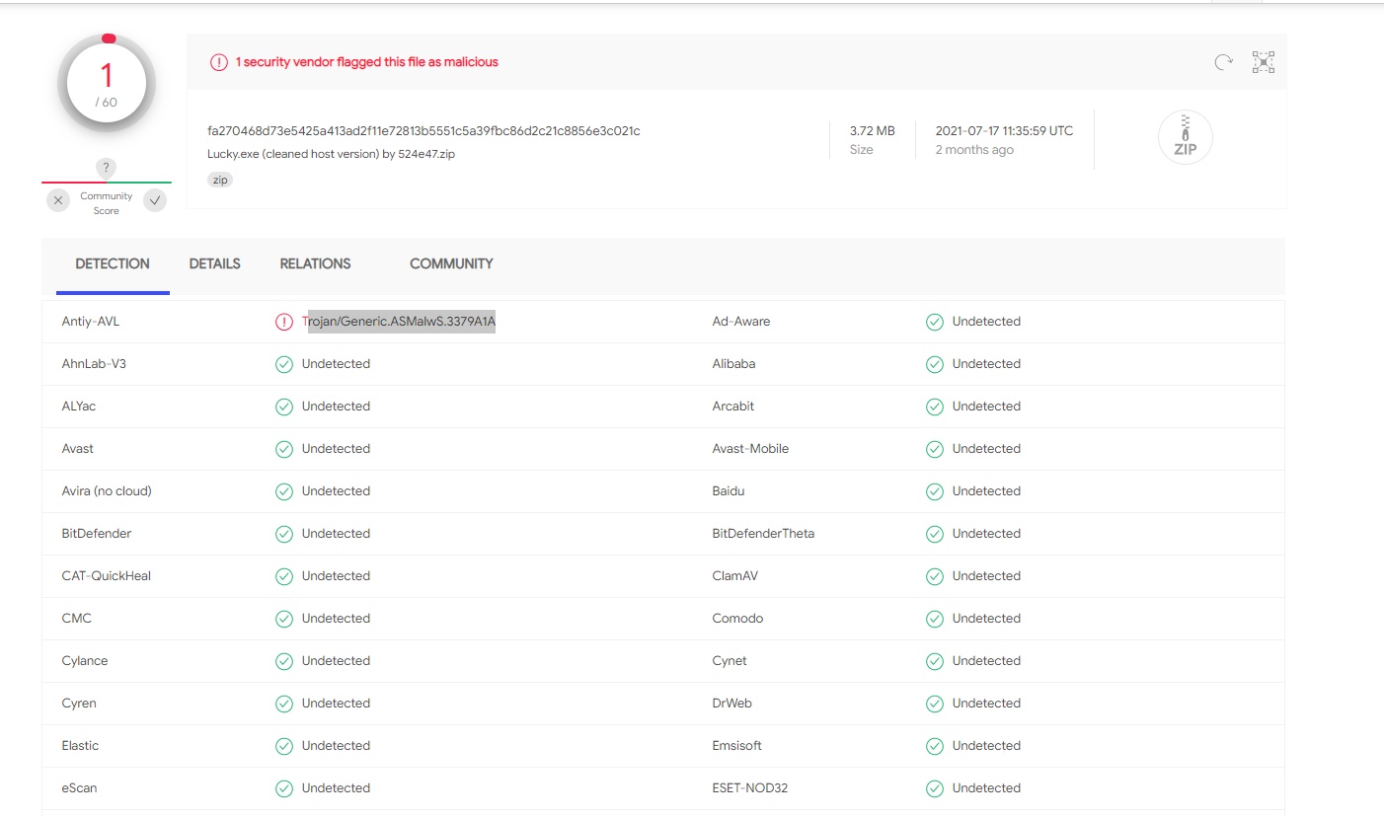Click the 1/60 detection score gauge

[107, 85]
